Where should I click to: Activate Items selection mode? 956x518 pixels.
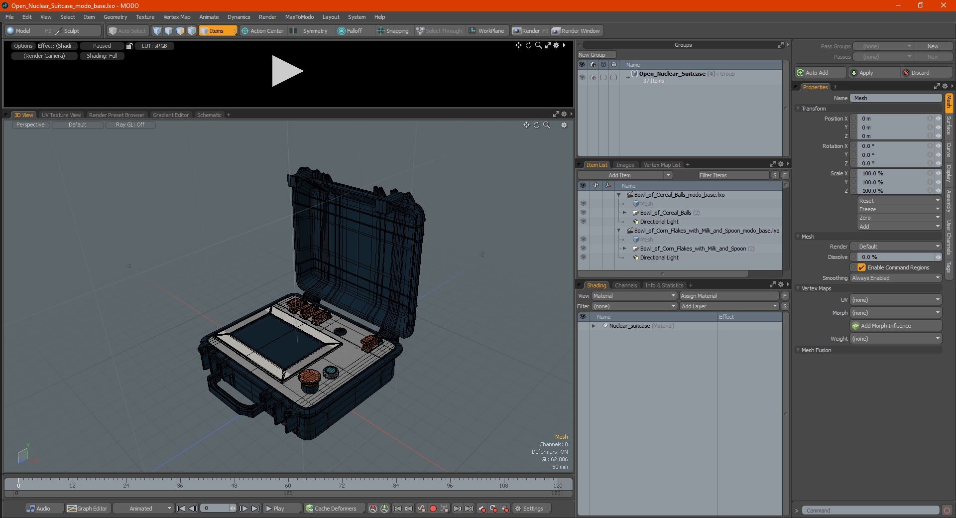pos(218,31)
